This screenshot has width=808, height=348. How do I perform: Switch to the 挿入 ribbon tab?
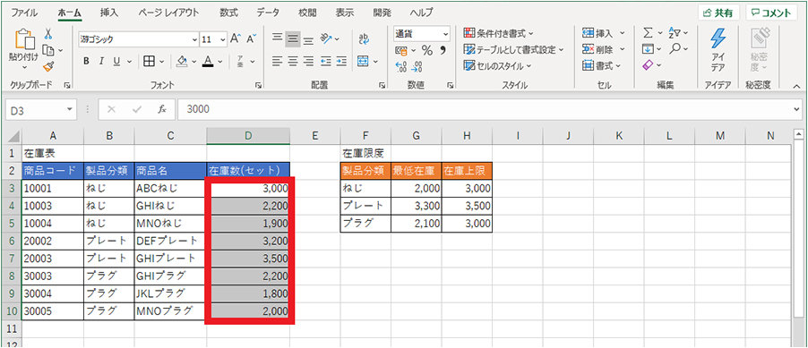(x=108, y=13)
